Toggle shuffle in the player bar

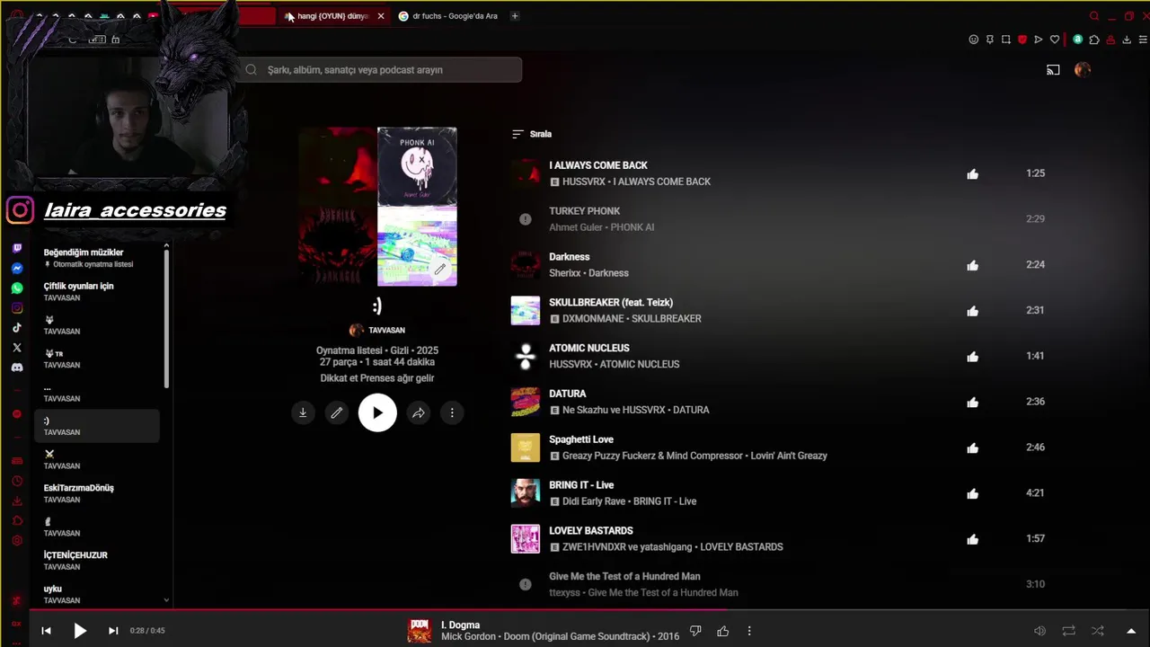(1097, 631)
